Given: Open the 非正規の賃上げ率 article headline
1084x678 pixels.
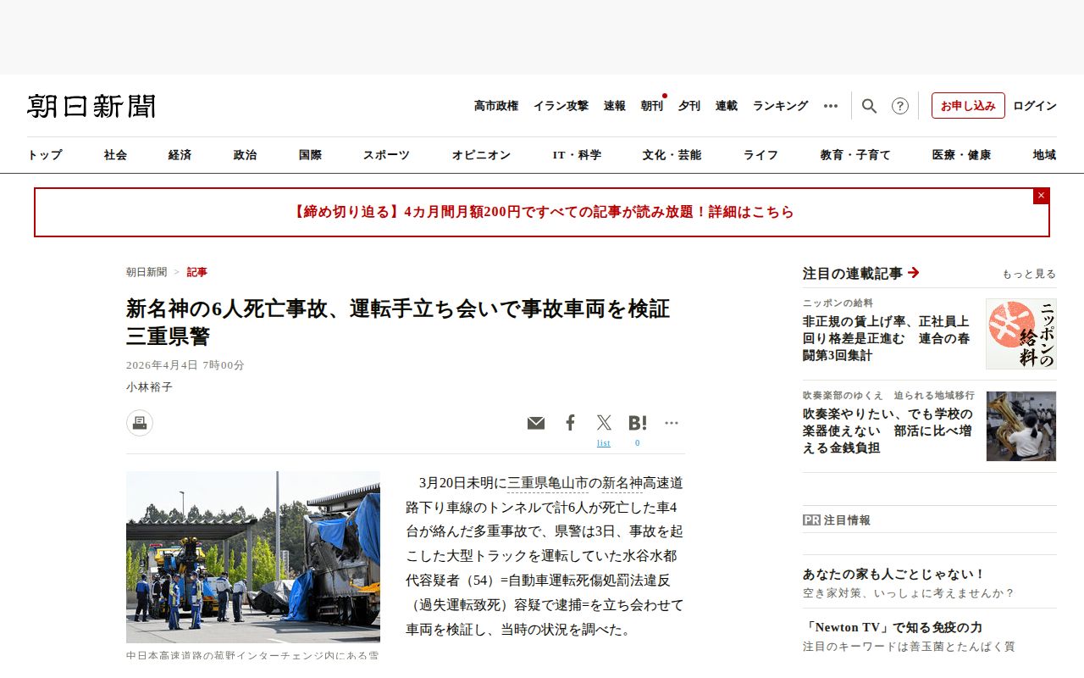Looking at the screenshot, I should click(x=887, y=338).
